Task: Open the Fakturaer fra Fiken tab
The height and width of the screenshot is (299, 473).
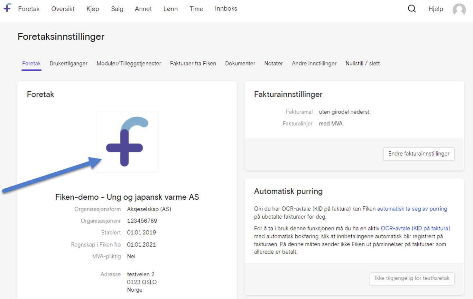Action: 193,63
